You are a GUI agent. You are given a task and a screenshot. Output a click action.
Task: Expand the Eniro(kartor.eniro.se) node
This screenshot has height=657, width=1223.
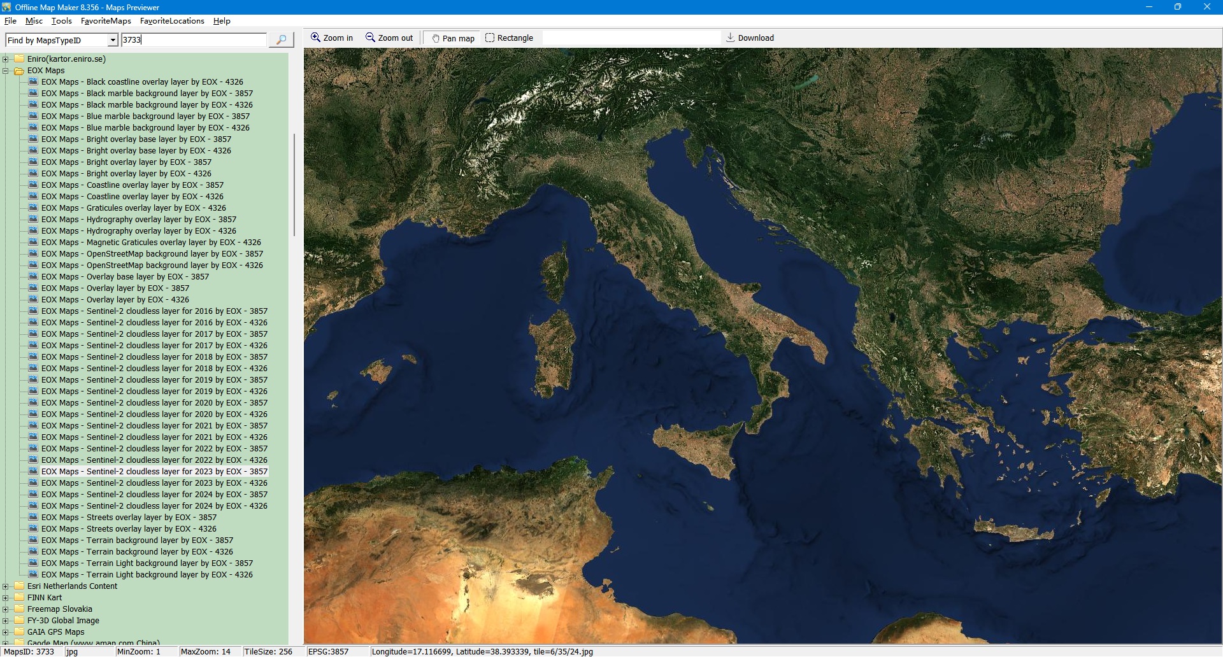pyautogui.click(x=6, y=59)
